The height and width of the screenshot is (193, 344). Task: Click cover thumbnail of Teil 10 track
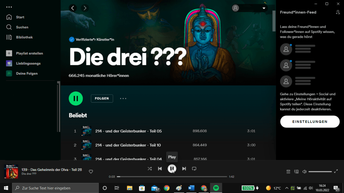click(x=86, y=145)
